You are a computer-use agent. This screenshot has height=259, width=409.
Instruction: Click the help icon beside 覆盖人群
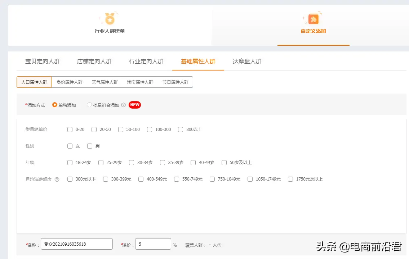click(x=220, y=245)
